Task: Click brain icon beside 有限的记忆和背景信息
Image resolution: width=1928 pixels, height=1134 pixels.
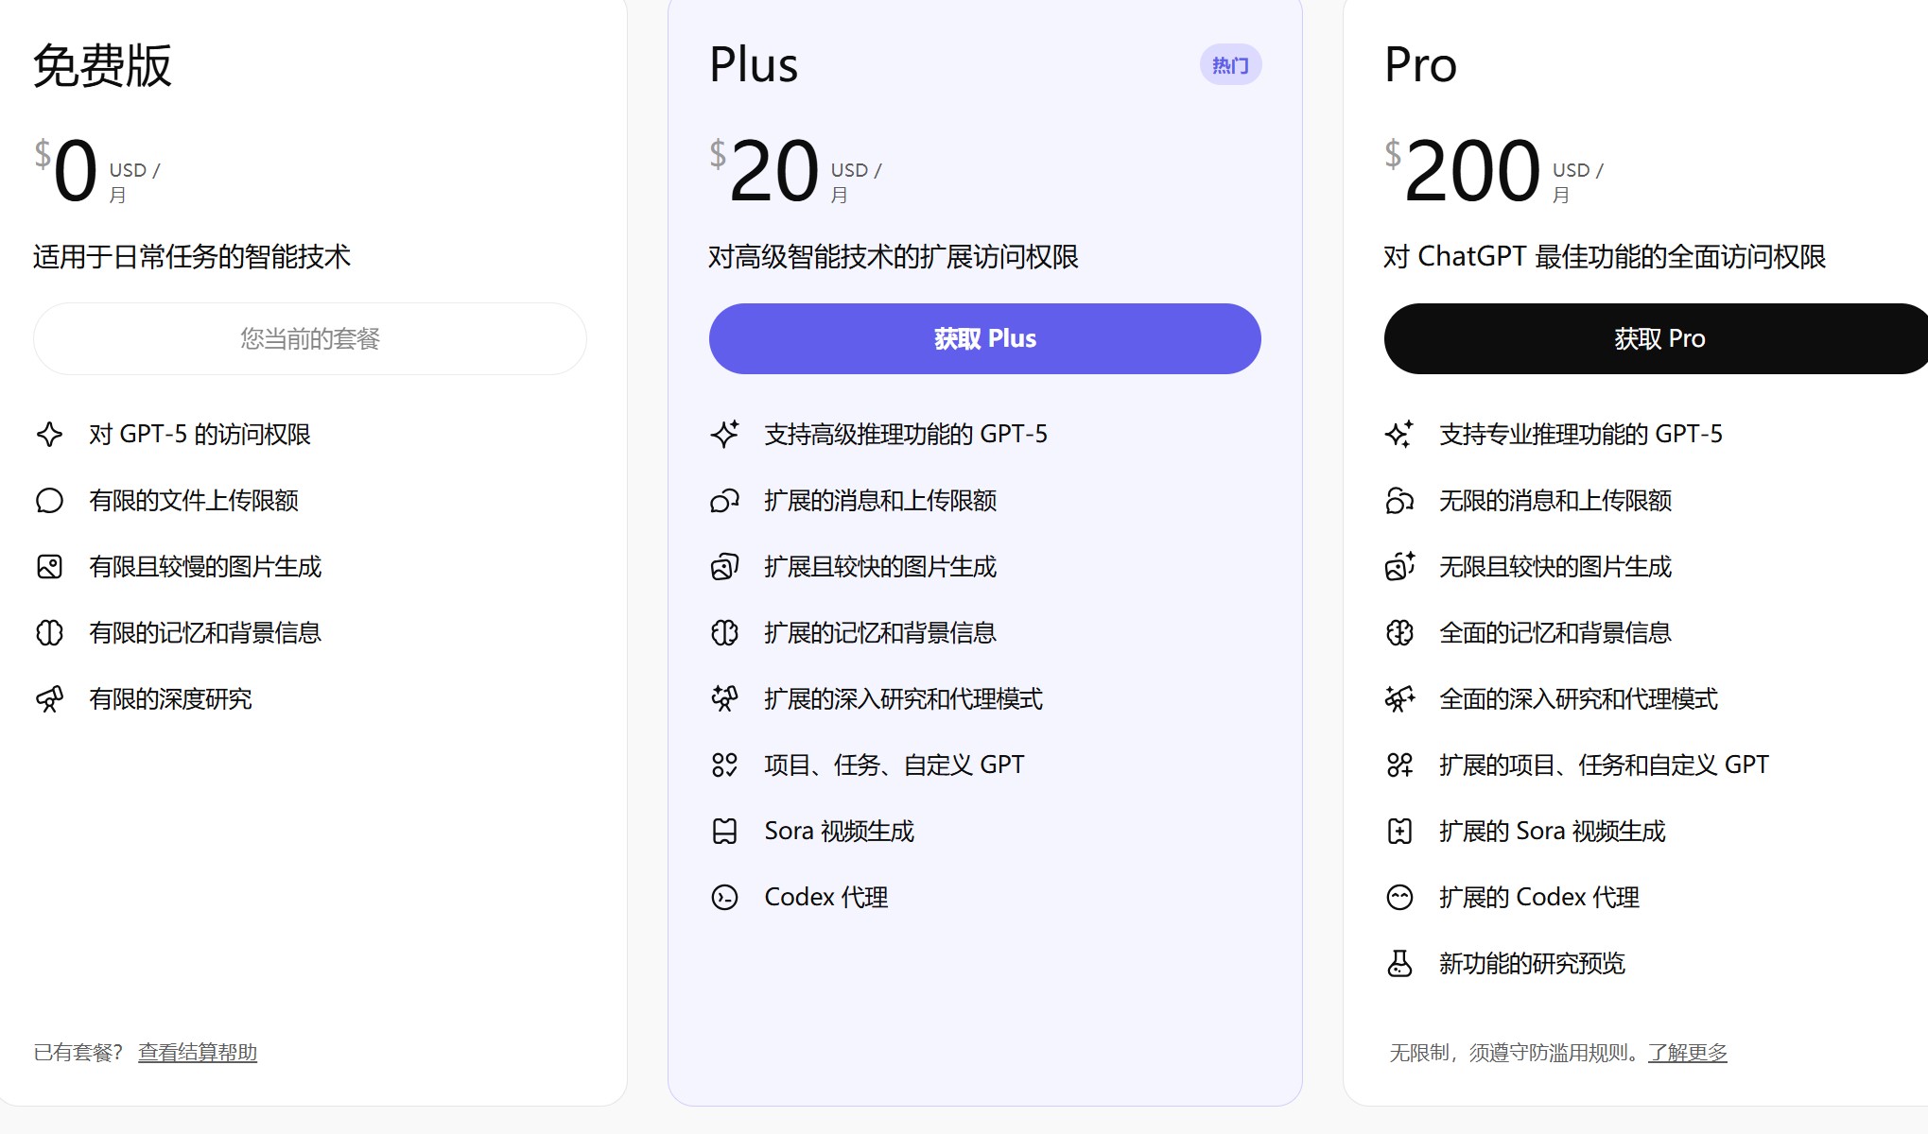Action: click(x=49, y=632)
